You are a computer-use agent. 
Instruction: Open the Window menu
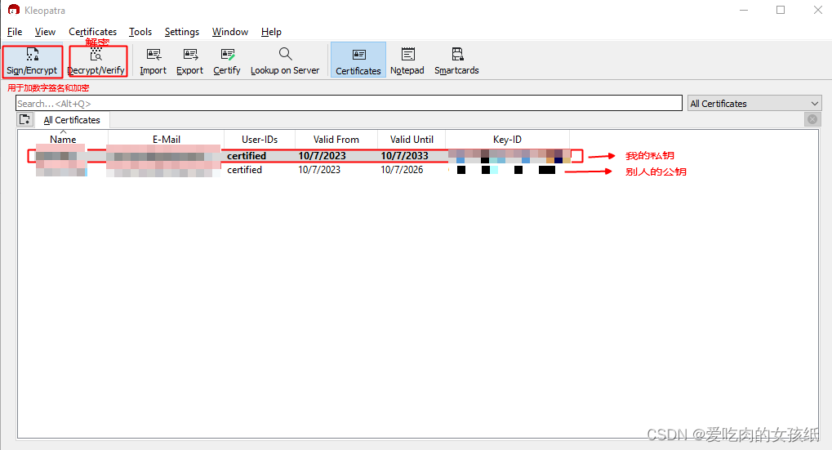(x=230, y=32)
